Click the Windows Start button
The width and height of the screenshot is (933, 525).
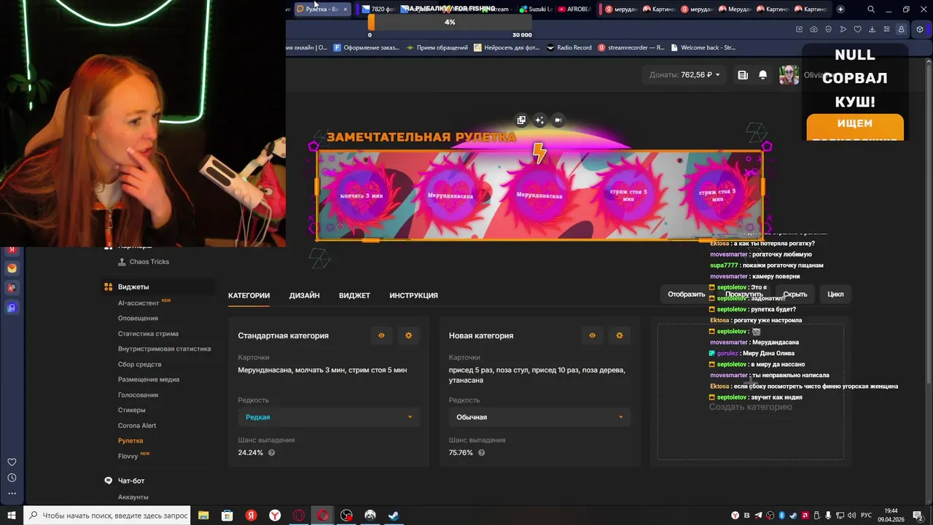(x=12, y=516)
